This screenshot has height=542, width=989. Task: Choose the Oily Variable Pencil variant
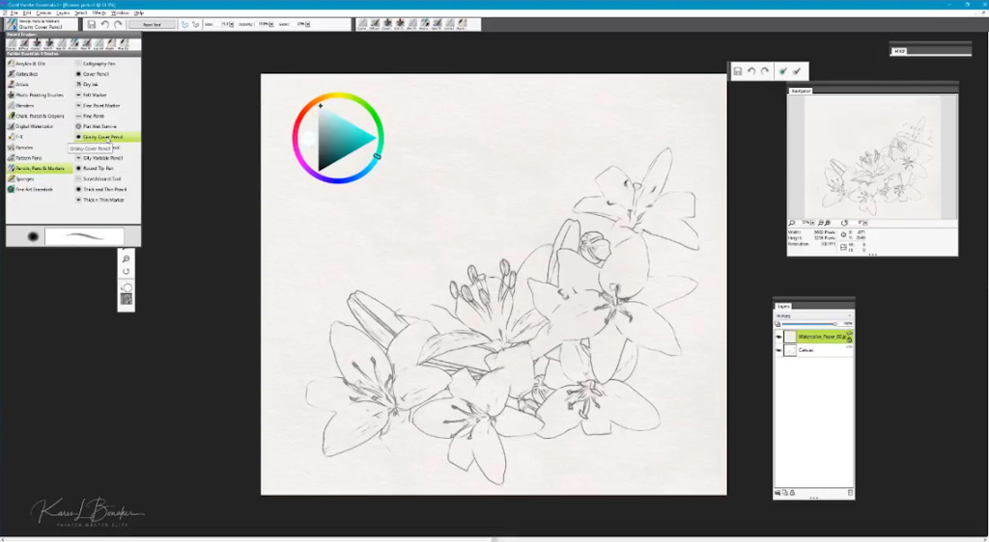106,158
